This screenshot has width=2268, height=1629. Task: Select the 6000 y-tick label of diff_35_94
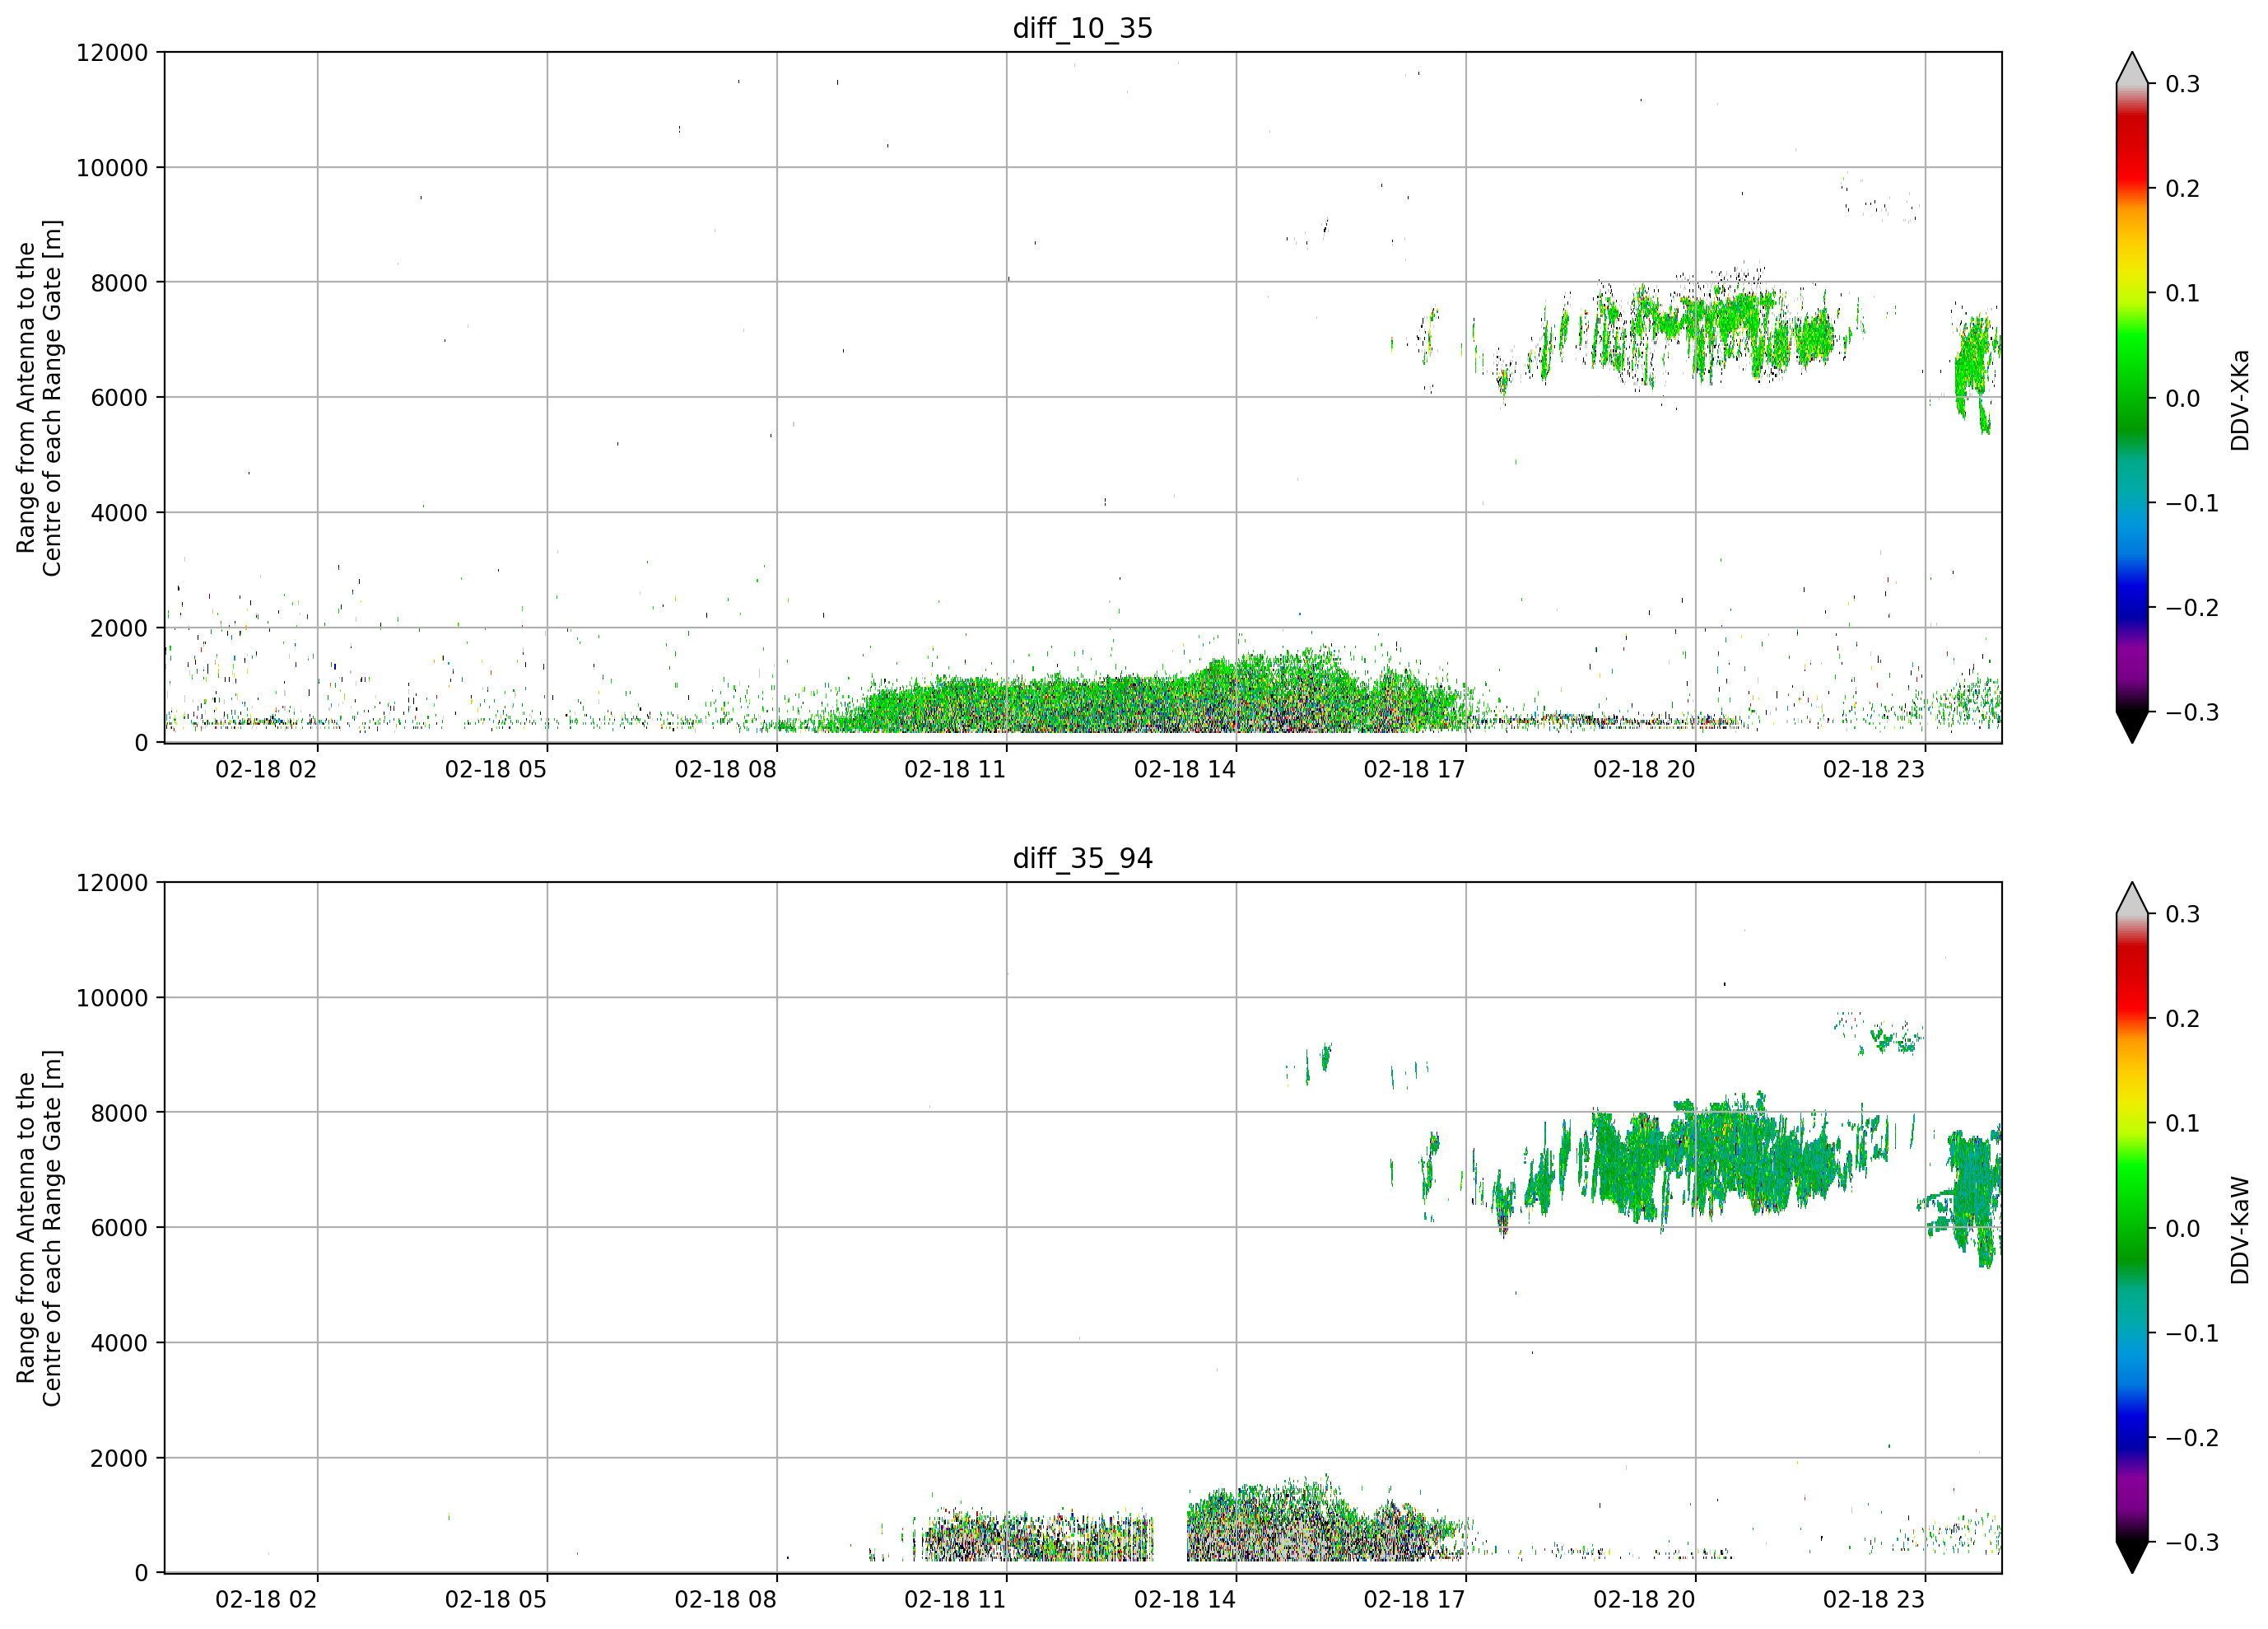119,1229
